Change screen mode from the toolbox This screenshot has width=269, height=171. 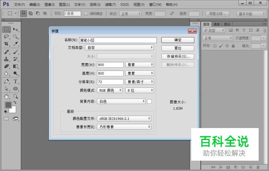(16, 119)
